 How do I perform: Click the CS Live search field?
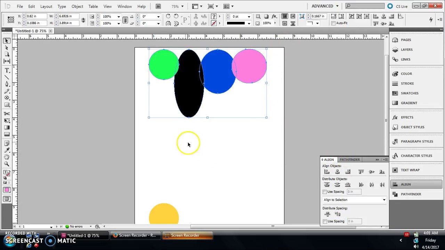[366, 6]
